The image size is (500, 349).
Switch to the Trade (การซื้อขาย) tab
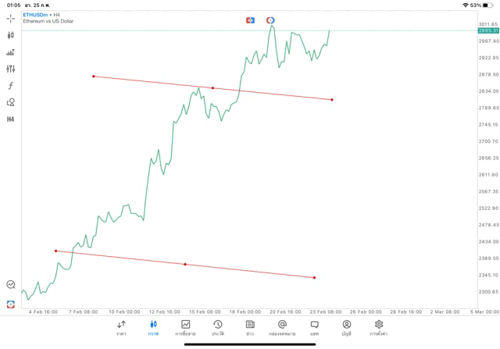185,327
